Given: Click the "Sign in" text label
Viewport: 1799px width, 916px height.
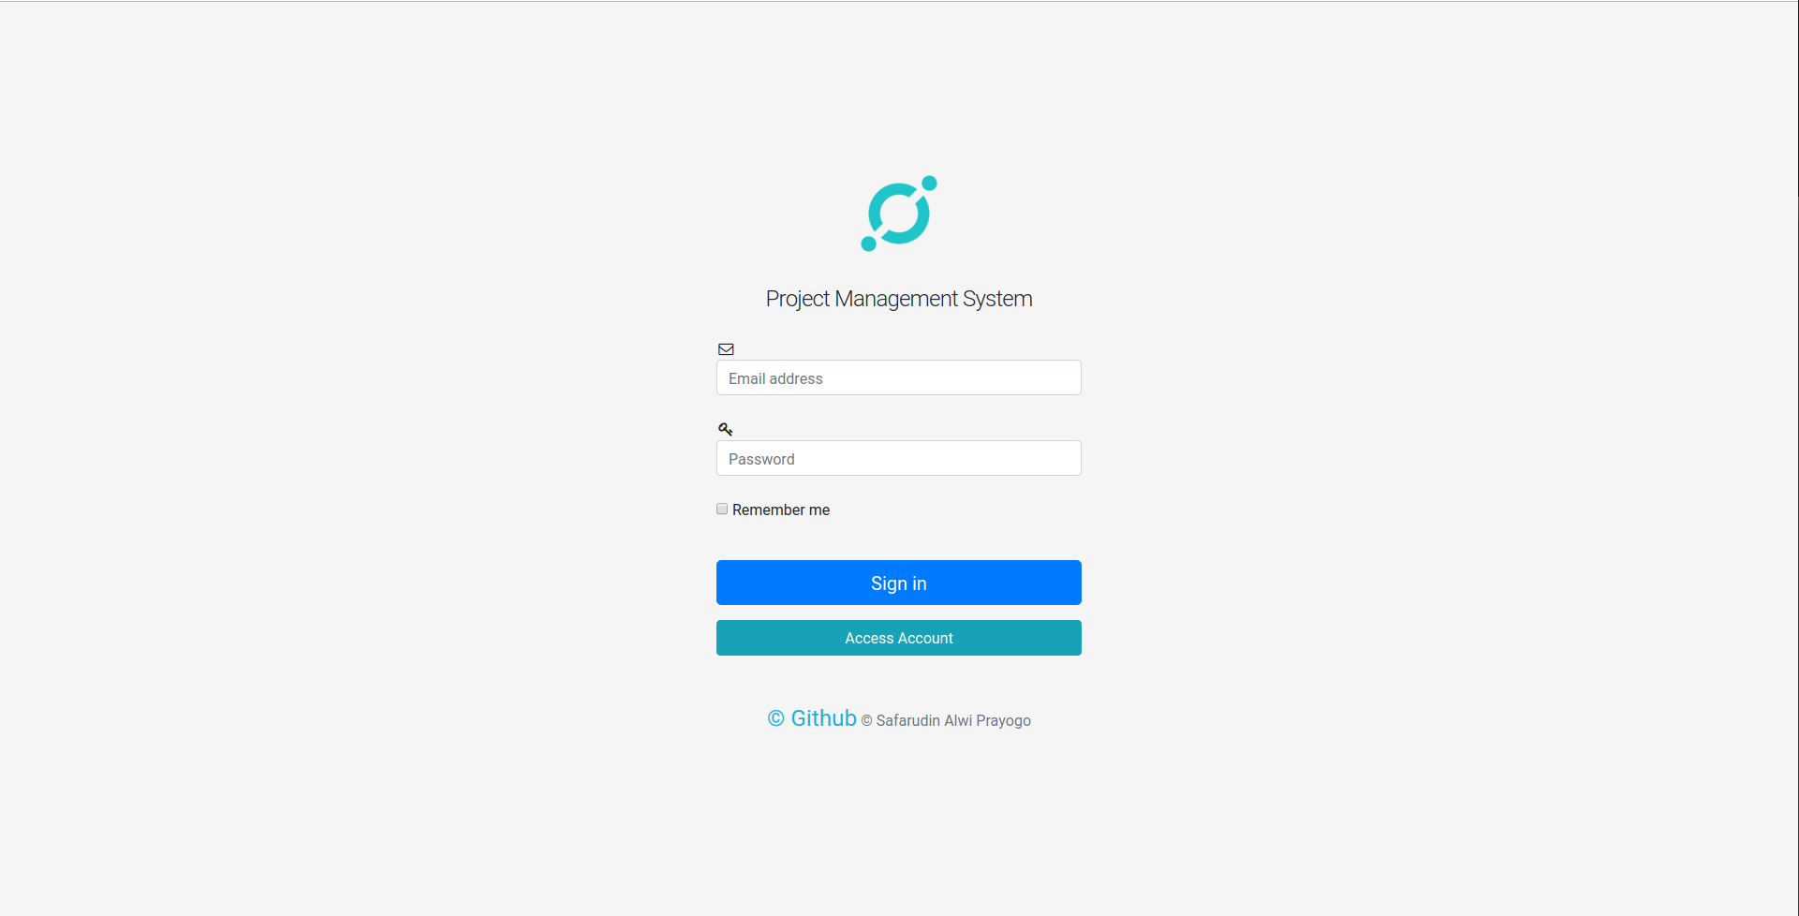Looking at the screenshot, I should coord(899,584).
